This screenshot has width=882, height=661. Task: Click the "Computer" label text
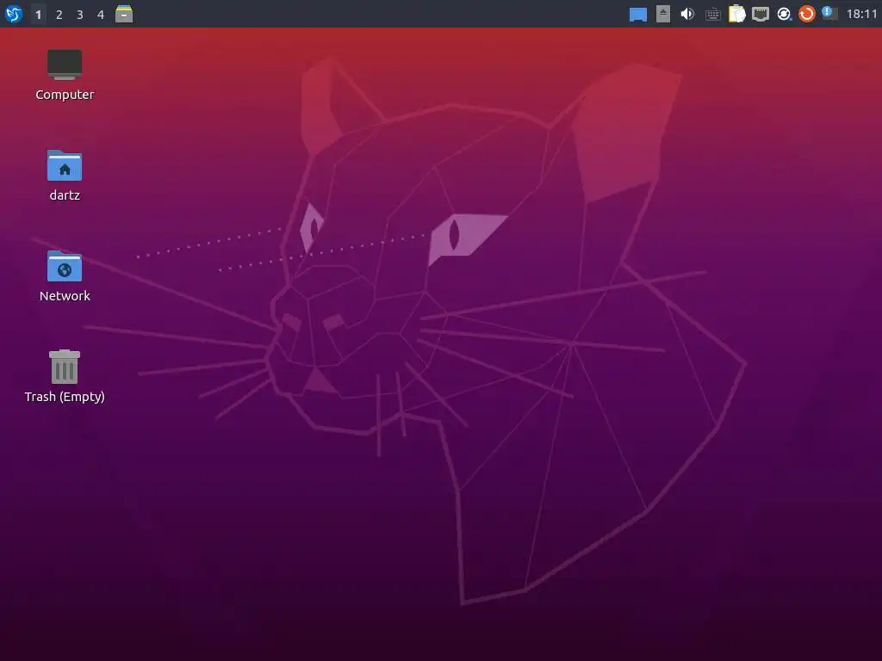[x=65, y=95]
